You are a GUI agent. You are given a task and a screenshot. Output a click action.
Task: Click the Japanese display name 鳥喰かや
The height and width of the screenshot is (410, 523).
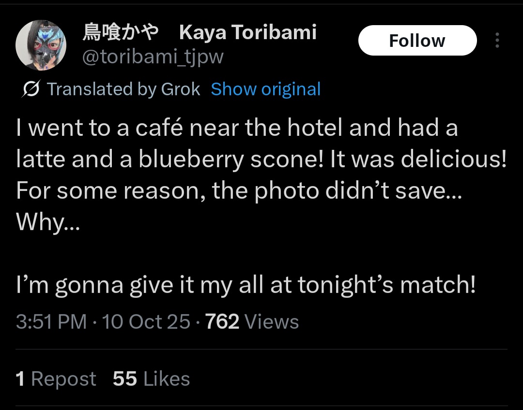click(x=121, y=32)
